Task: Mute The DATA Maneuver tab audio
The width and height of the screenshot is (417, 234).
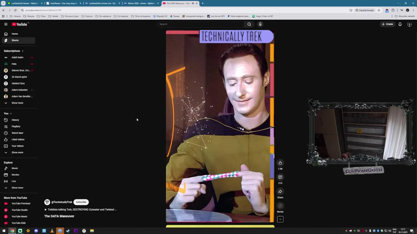Action: 193,3
